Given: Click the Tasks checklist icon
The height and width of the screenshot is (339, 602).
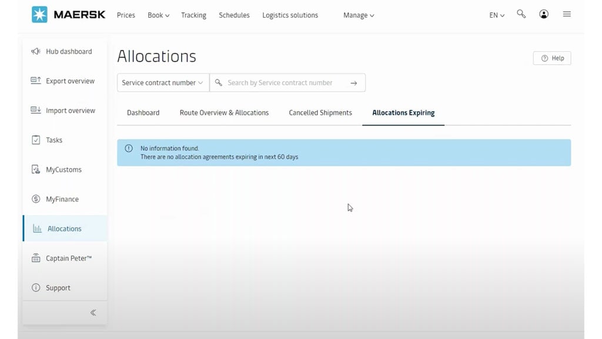Looking at the screenshot, I should point(36,139).
